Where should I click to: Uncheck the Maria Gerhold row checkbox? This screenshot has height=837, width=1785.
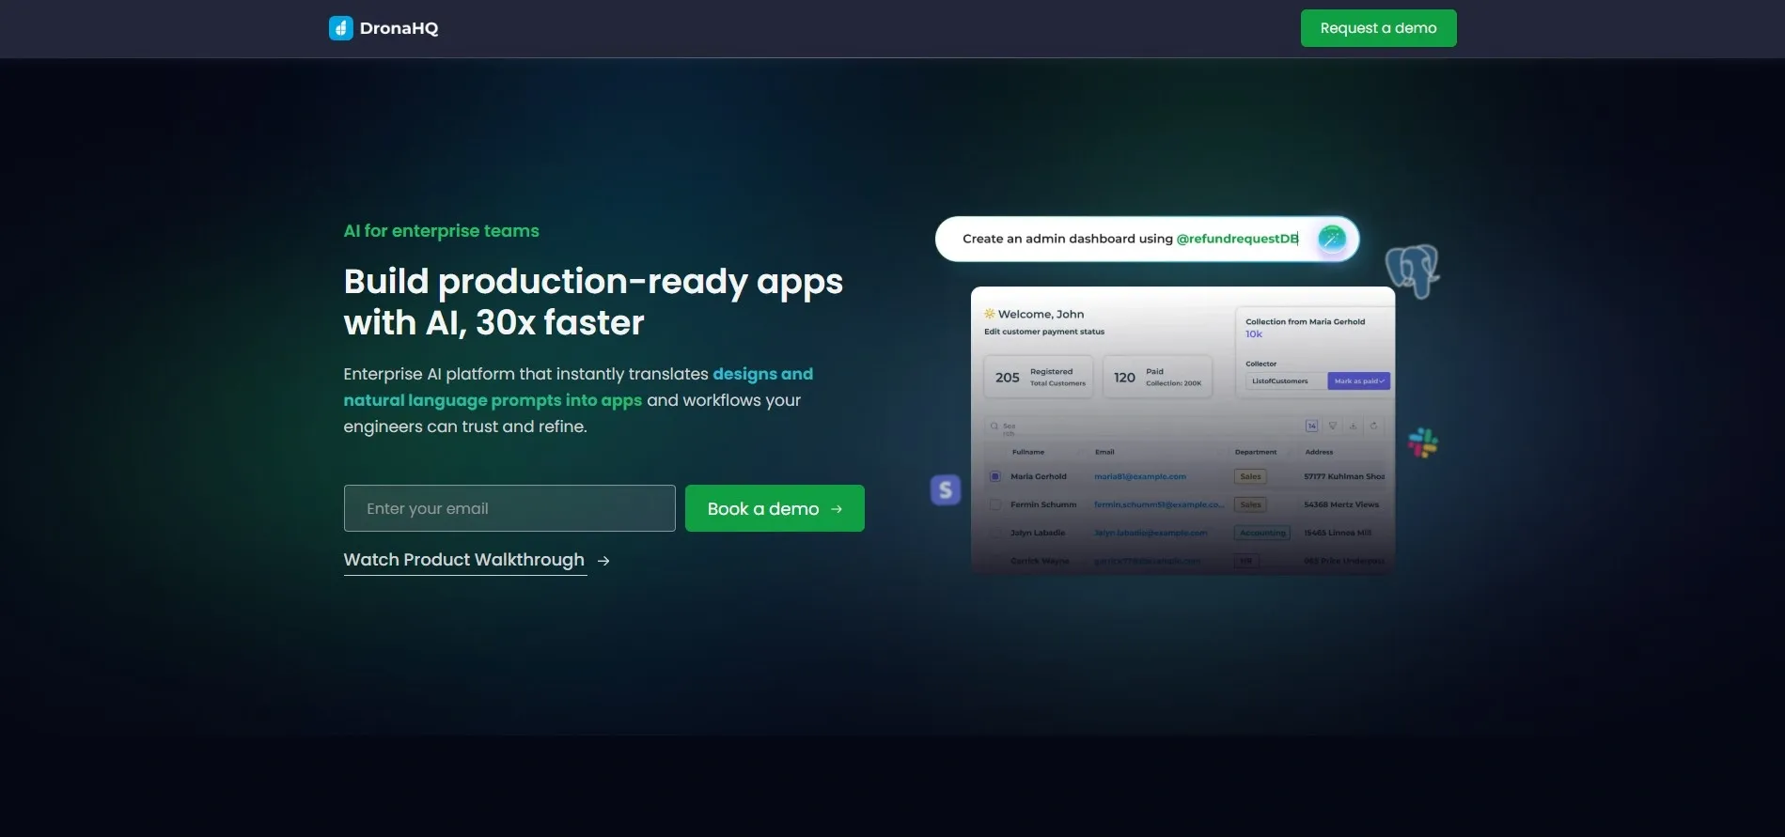[994, 476]
